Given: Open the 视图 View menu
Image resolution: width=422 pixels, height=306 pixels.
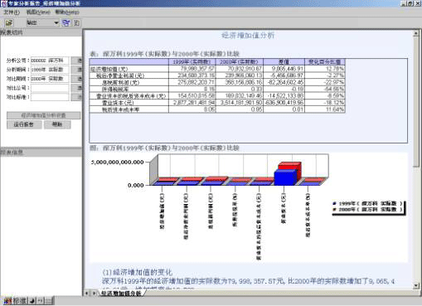Looking at the screenshot, I should (x=38, y=12).
